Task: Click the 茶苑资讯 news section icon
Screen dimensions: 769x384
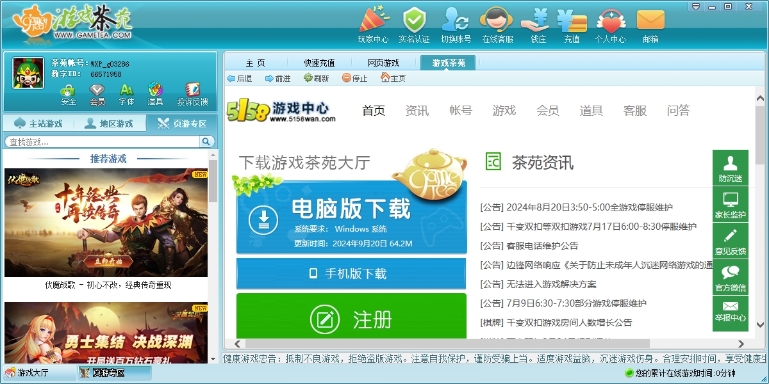Action: (x=493, y=162)
